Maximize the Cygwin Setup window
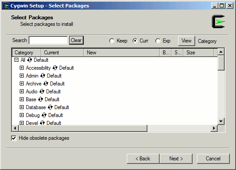Image resolution: width=236 pixels, height=170 pixels. pyautogui.click(x=222, y=6)
